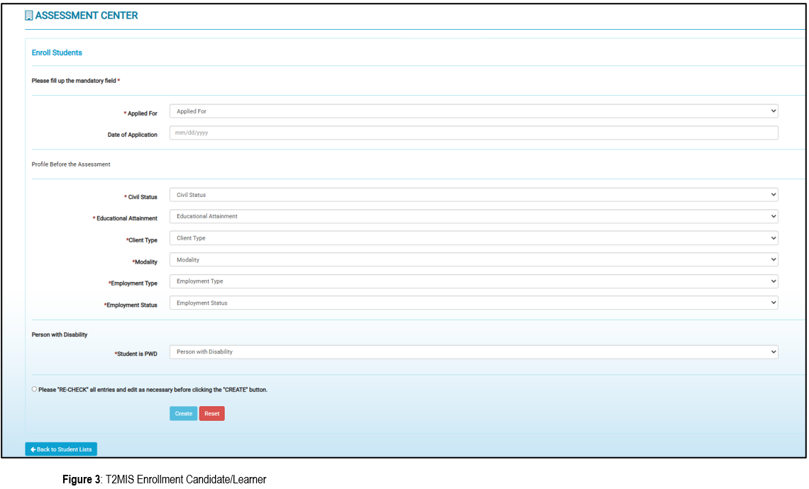Expand the Modality dropdown list

pos(473,260)
